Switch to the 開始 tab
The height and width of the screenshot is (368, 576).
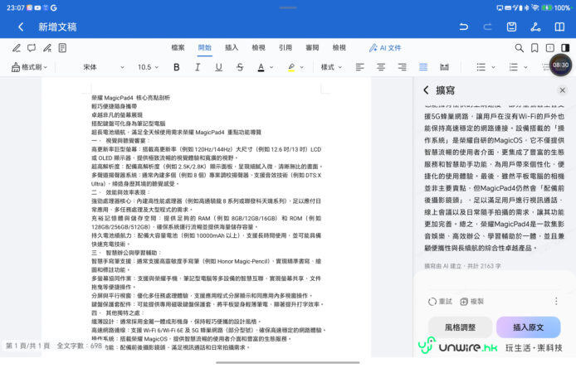click(x=205, y=48)
